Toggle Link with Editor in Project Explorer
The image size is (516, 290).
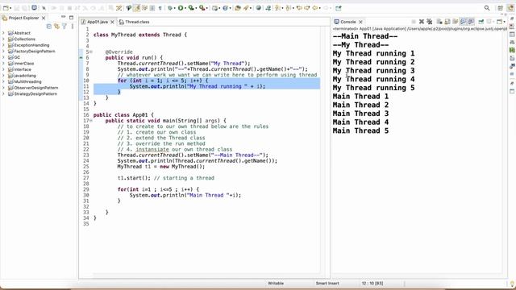tap(56, 27)
